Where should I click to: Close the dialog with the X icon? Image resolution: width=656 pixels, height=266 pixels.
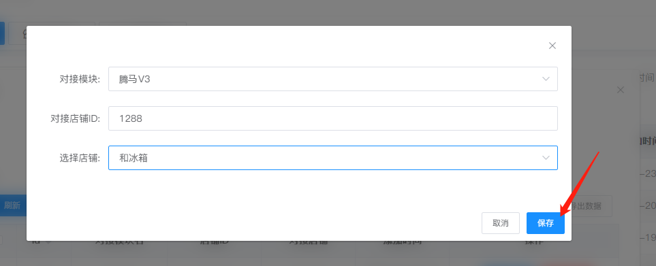point(552,46)
